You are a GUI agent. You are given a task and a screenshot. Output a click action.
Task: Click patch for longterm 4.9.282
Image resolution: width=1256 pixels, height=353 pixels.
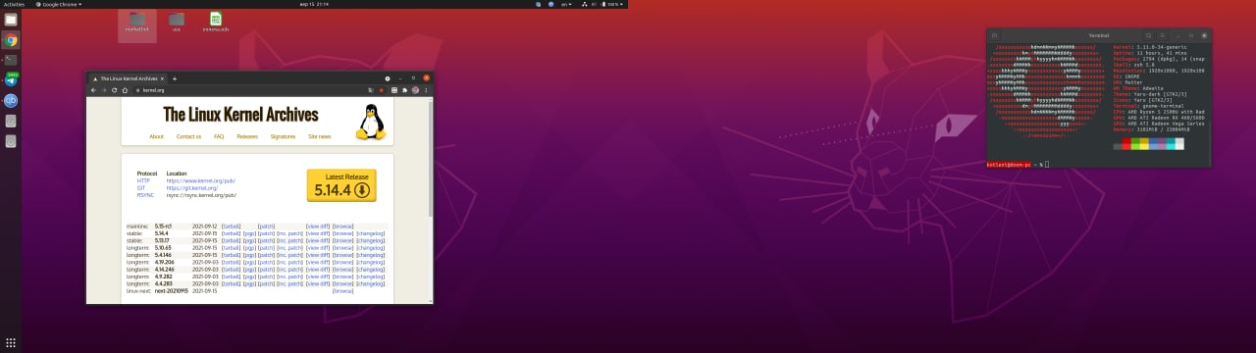pyautogui.click(x=267, y=277)
